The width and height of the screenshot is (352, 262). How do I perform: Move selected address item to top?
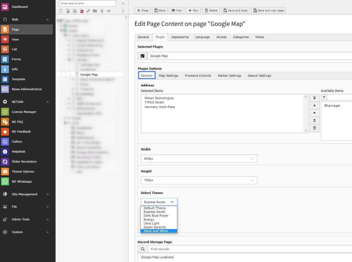click(315, 98)
